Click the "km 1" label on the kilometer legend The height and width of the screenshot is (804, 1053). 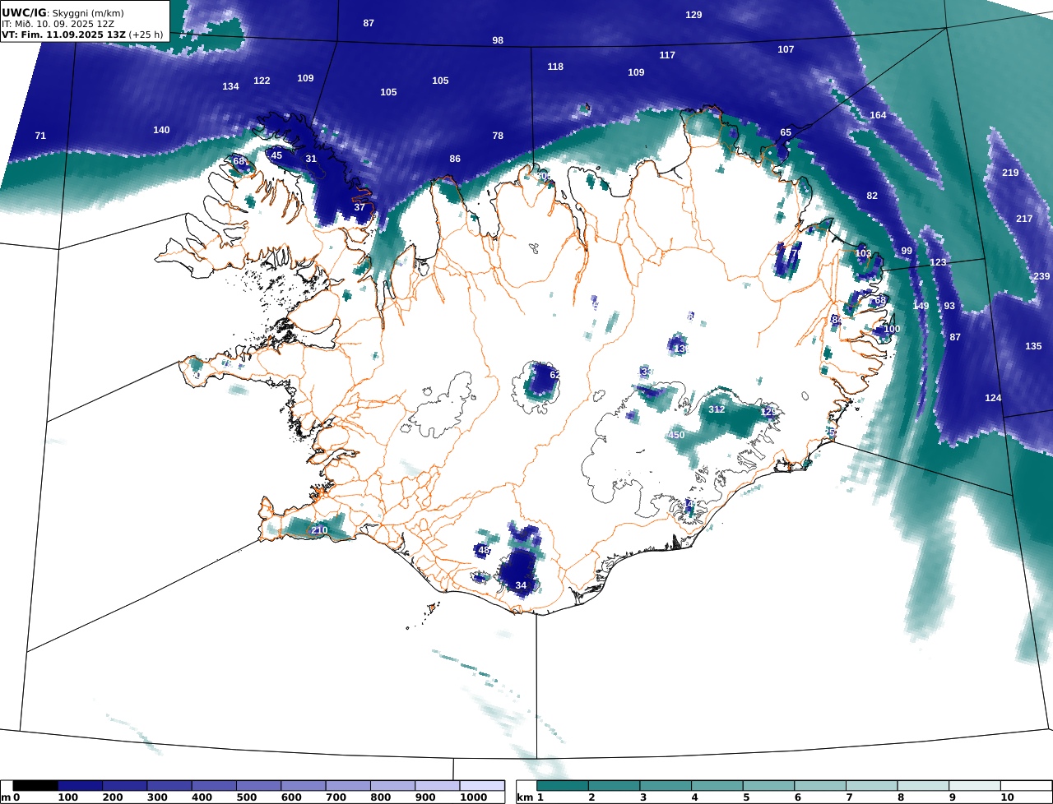[x=530, y=797]
